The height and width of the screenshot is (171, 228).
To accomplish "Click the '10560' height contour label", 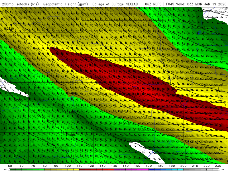I will [58, 148].
